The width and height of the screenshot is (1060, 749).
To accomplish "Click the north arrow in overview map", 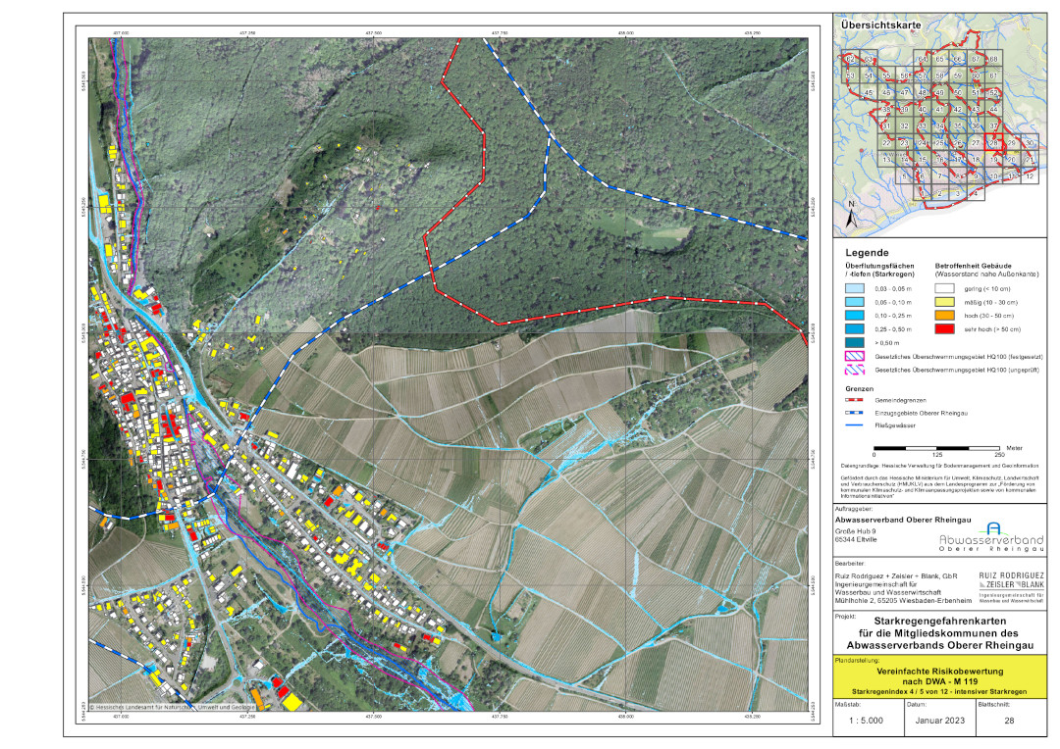I will 851,213.
